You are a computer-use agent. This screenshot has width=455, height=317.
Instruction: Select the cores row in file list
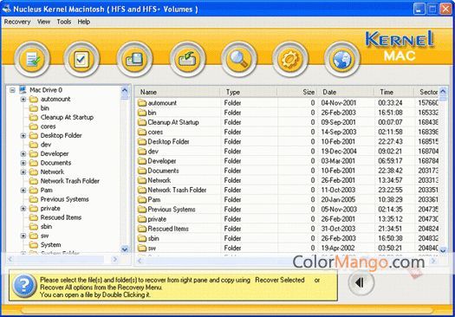287,132
